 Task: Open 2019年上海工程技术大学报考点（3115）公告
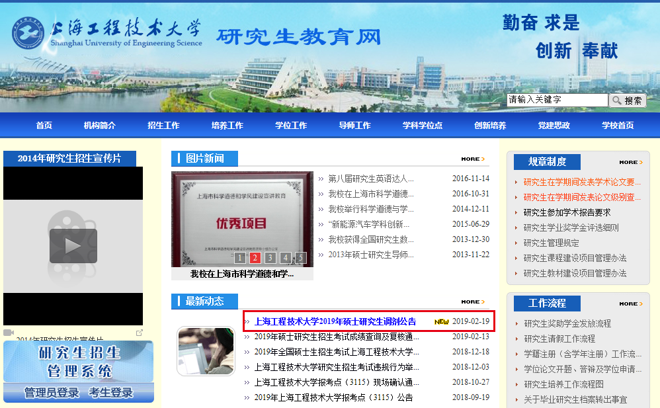[x=333, y=397]
